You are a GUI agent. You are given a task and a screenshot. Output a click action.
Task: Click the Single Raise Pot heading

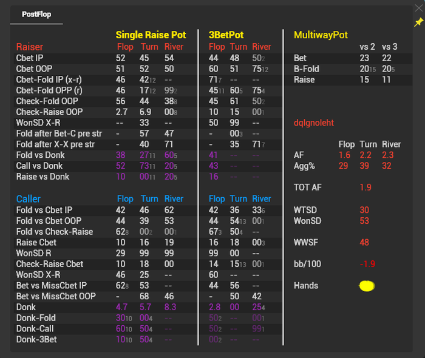151,35
